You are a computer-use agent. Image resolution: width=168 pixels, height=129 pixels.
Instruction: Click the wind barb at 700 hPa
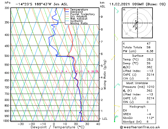click(117, 85)
